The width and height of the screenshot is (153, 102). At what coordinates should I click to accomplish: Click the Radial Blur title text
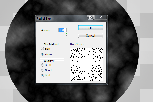tap(44, 19)
